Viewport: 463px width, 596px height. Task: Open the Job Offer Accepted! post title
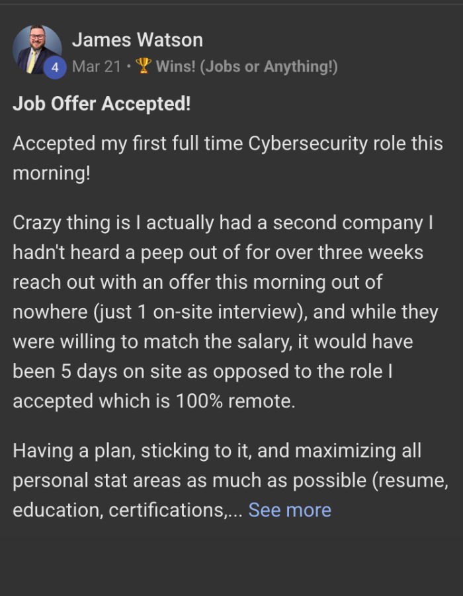tap(101, 104)
